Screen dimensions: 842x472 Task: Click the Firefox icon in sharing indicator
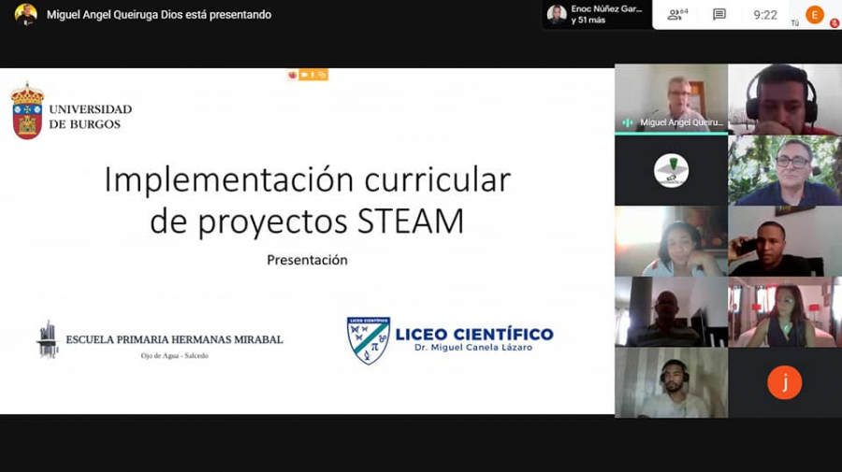(293, 75)
